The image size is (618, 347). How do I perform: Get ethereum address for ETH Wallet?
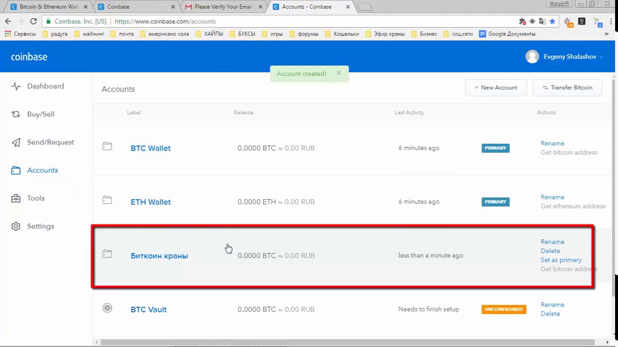(x=573, y=206)
